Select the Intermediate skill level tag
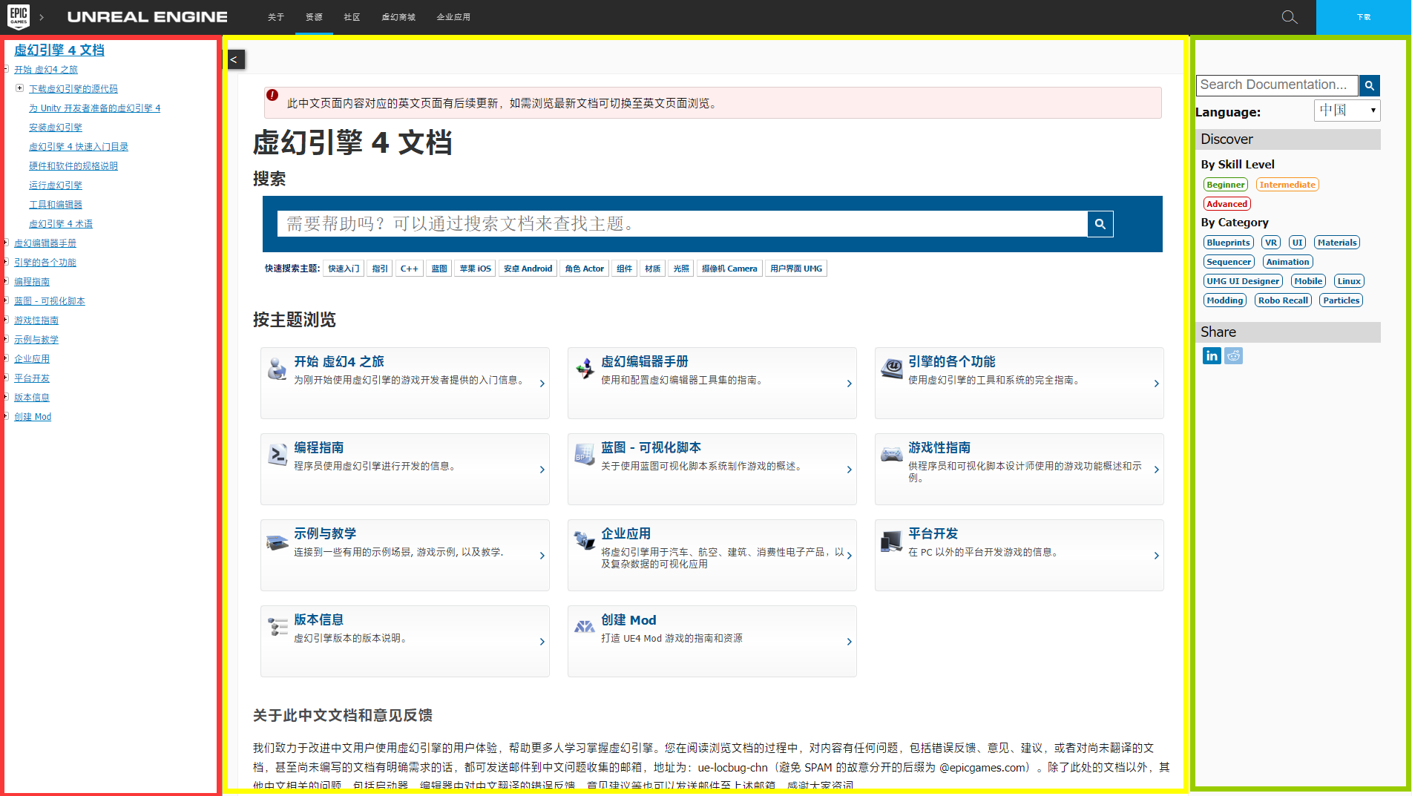 point(1287,185)
